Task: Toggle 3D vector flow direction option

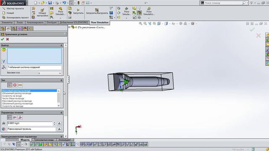Action: tap(20, 117)
